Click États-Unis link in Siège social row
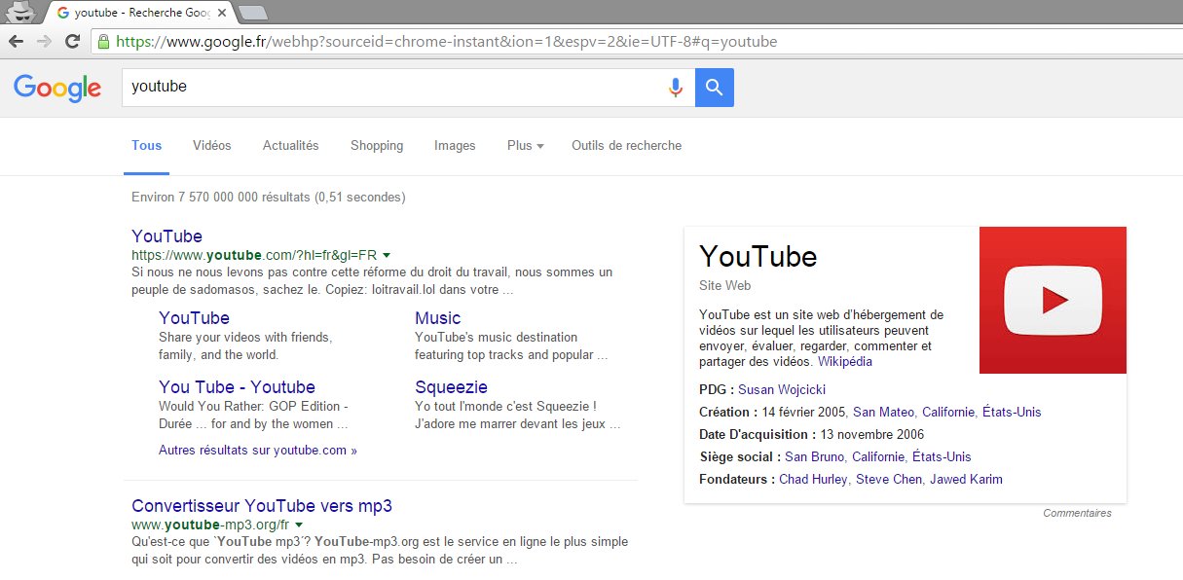The image size is (1183, 580). coord(942,456)
